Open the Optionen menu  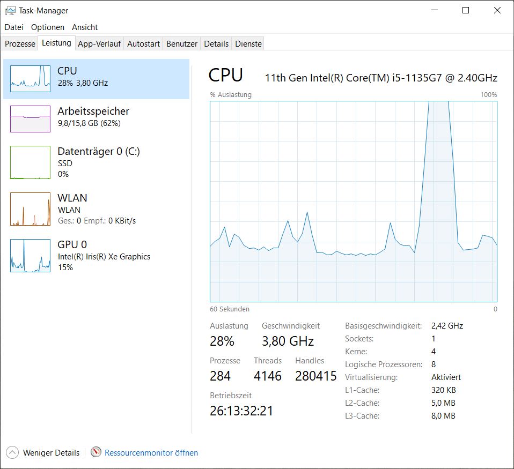tap(48, 27)
